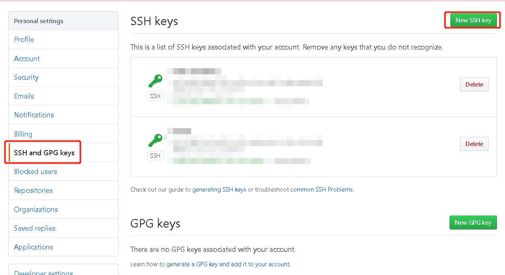Open the guide on generating SSH keys
Image resolution: width=505 pixels, height=275 pixels.
pos(219,189)
